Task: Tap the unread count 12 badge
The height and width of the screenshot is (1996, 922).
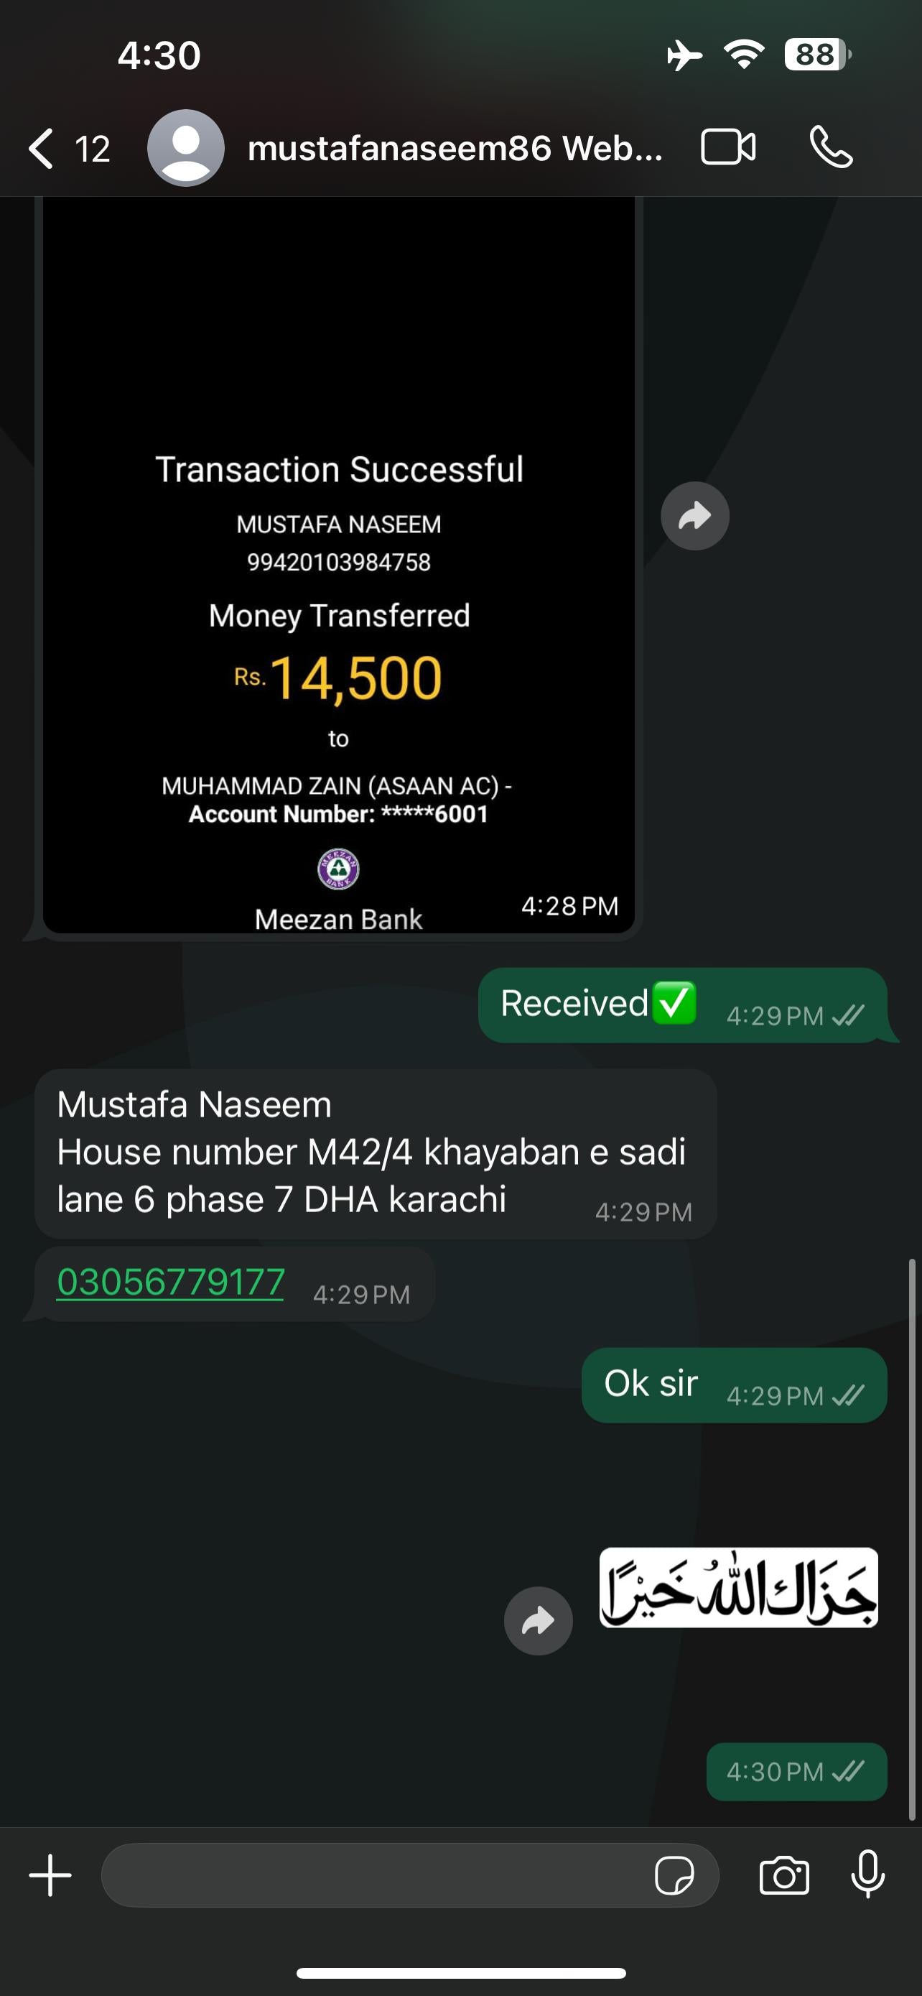Action: tap(92, 148)
